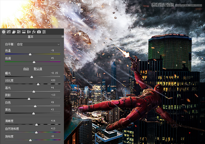This screenshot has height=144, width=205.
Task: Click the 黑色 value field showing +3
Action: tap(55, 110)
